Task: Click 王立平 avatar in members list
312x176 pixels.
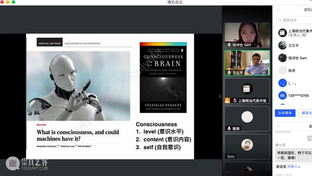Action: click(282, 45)
